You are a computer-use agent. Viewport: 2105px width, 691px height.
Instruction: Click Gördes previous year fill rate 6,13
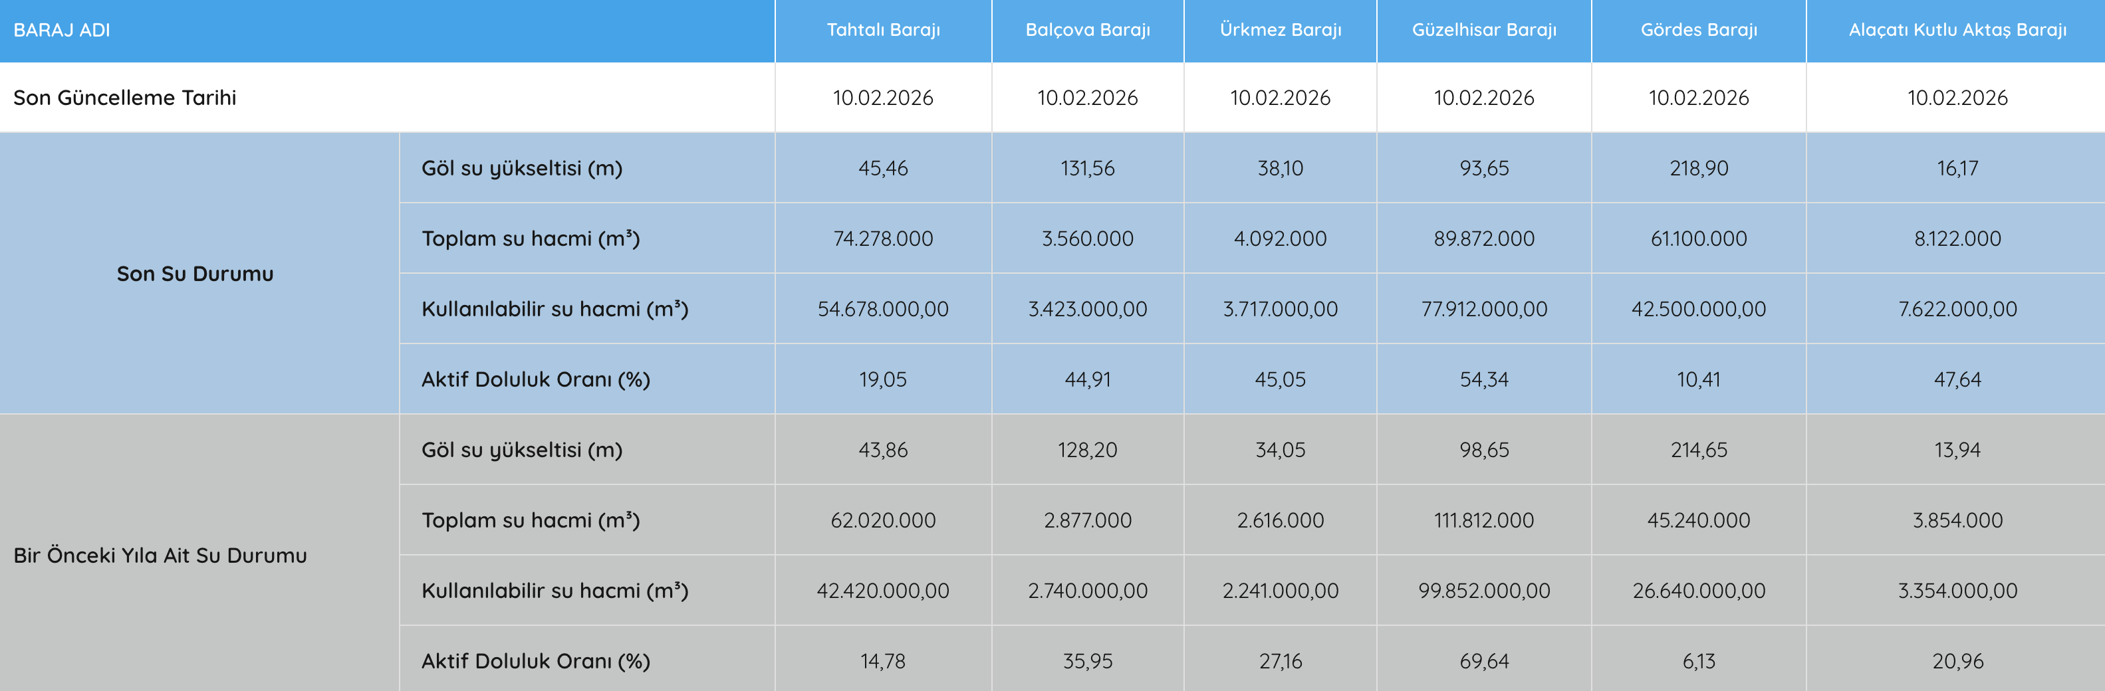tap(1698, 661)
